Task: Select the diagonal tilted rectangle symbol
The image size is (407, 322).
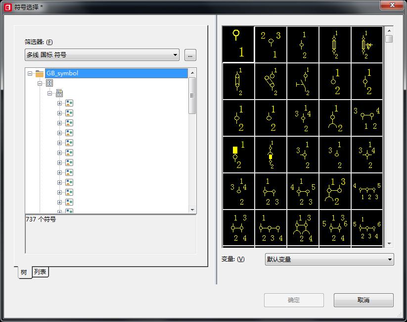Action: pyautogui.click(x=271, y=81)
